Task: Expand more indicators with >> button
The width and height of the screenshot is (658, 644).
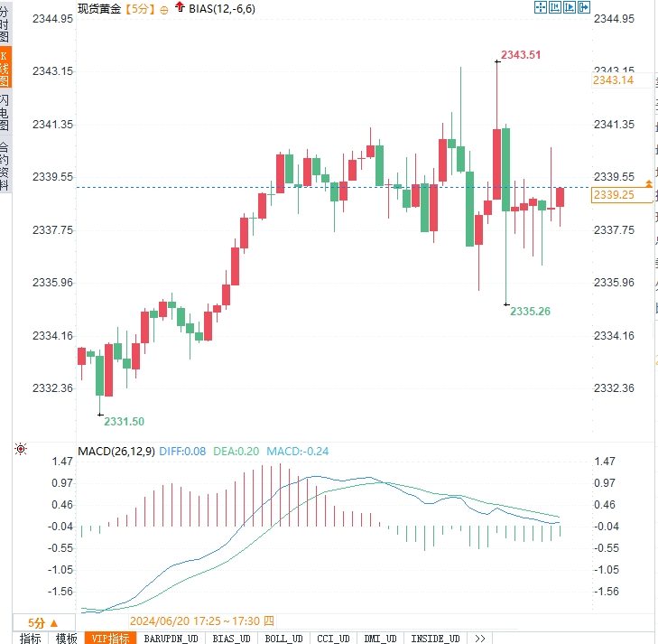Action: pos(478,638)
